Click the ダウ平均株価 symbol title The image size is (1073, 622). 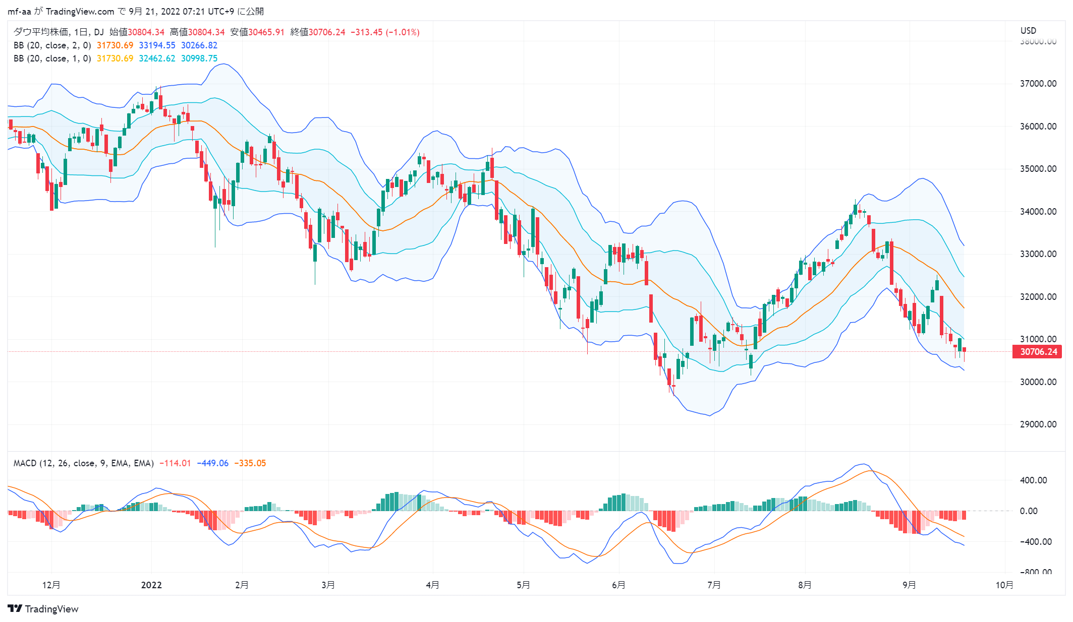(x=40, y=32)
